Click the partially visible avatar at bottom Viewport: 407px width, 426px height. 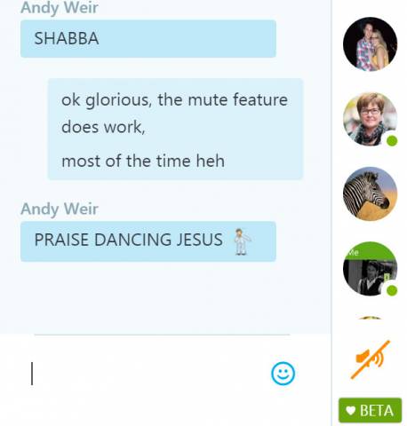(370, 318)
